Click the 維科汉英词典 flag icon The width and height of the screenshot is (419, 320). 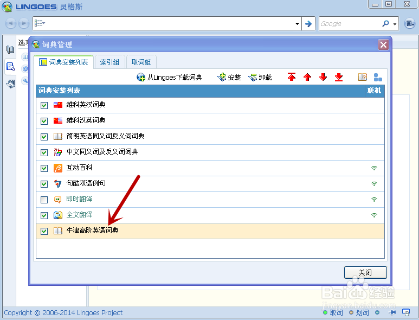pos(57,120)
